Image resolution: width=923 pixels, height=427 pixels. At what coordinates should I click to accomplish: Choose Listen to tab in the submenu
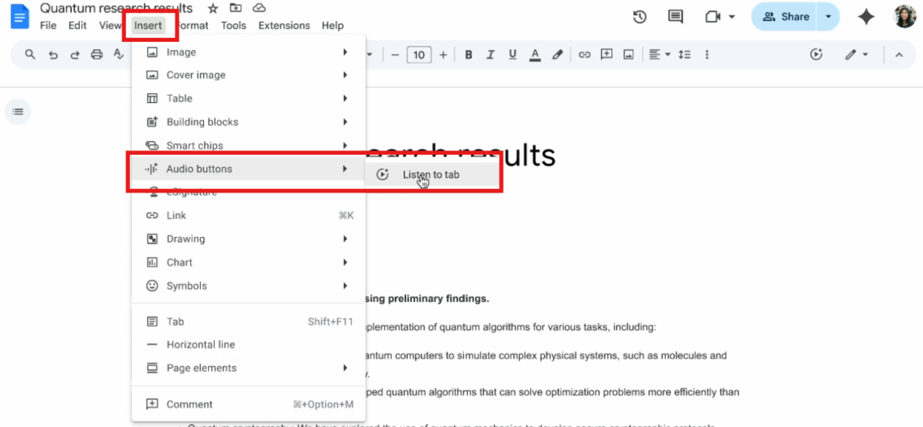point(430,174)
